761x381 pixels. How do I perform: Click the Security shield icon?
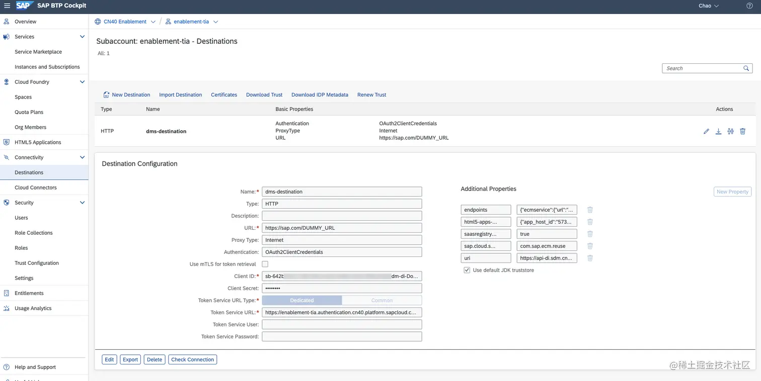7,203
